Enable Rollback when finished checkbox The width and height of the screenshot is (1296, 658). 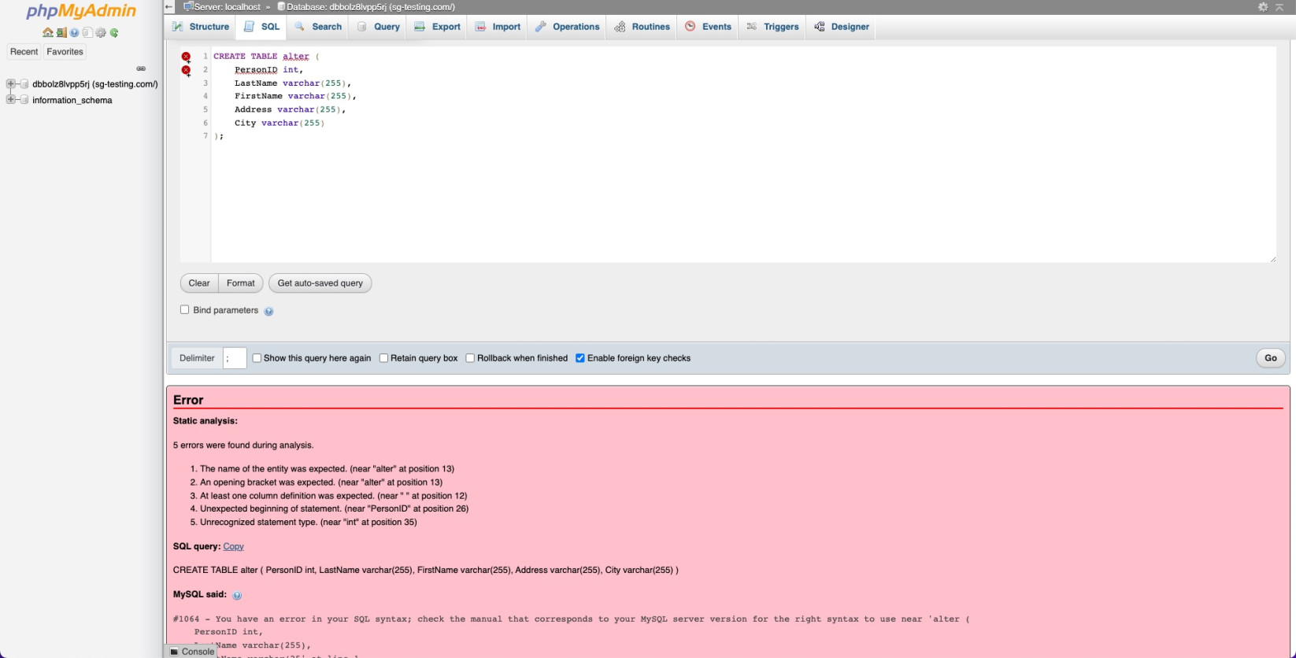(x=470, y=358)
